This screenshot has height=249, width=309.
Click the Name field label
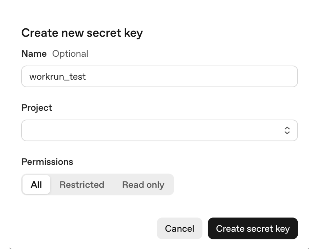(34, 54)
